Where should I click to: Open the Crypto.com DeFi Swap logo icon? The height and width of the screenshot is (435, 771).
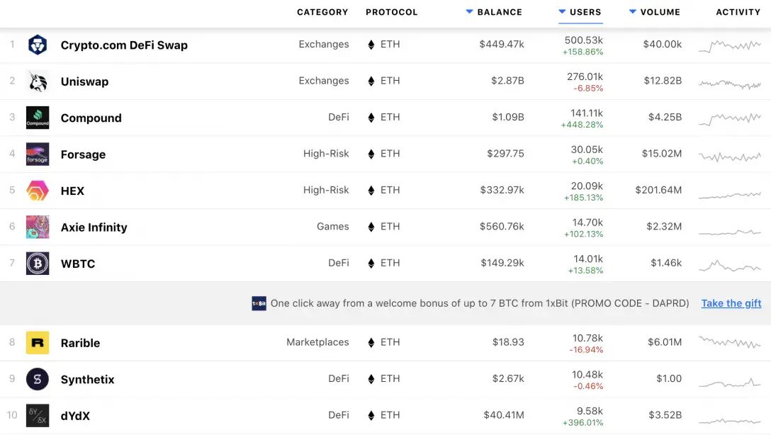38,45
